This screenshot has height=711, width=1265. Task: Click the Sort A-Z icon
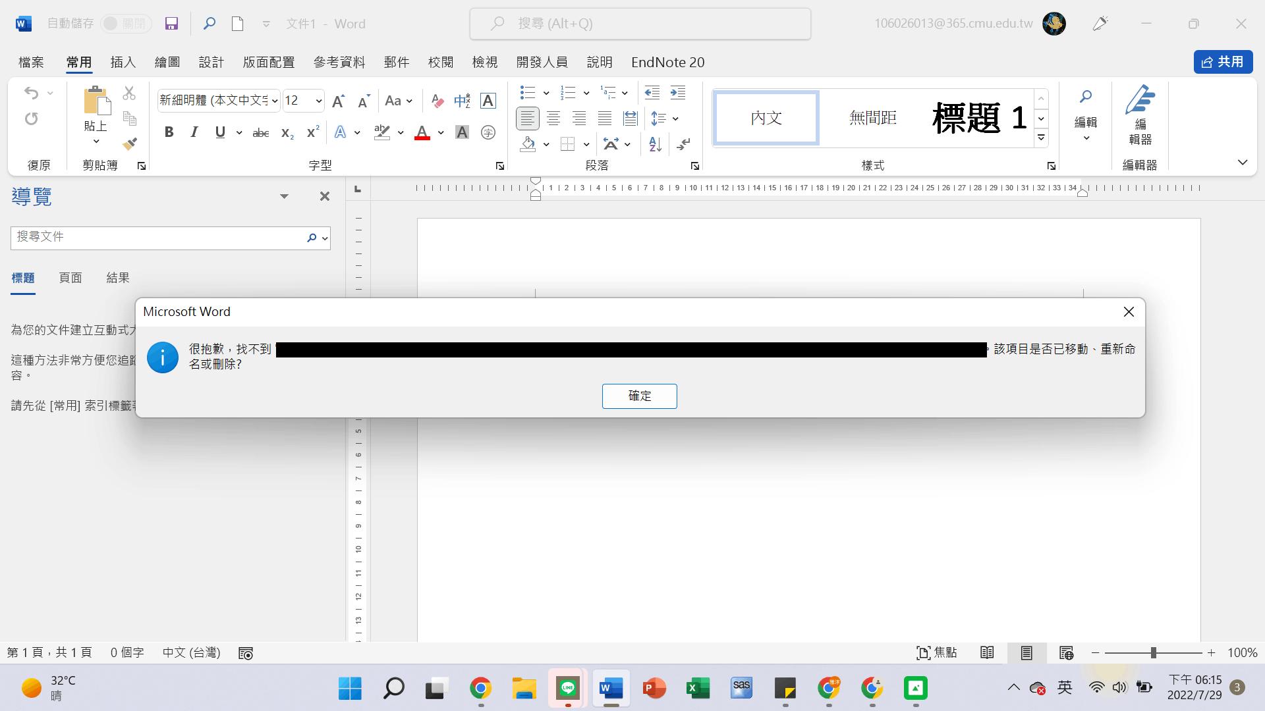pos(655,144)
